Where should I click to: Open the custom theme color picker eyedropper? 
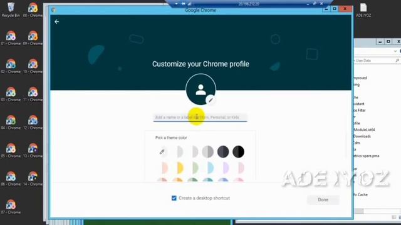click(162, 152)
